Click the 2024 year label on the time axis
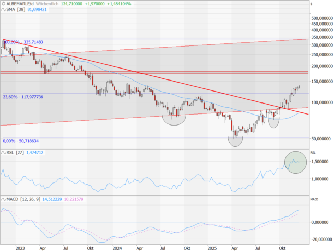334x251 pixels. [x=117, y=248]
